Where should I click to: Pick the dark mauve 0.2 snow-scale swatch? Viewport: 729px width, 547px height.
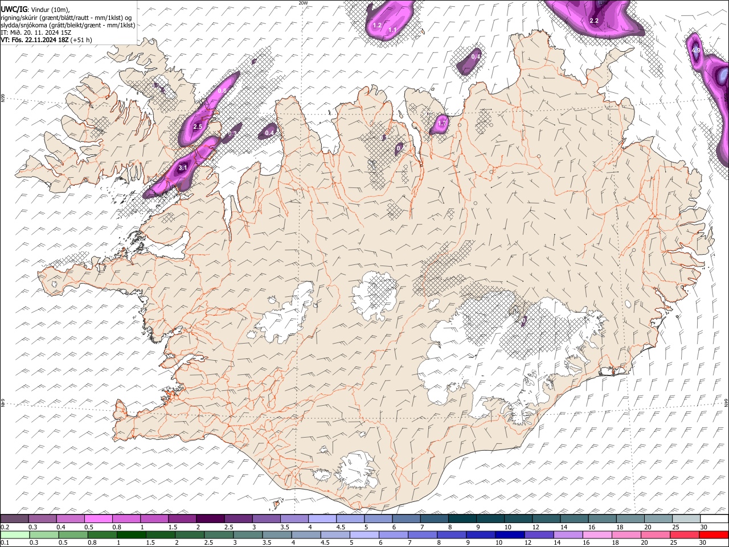pos(14,519)
